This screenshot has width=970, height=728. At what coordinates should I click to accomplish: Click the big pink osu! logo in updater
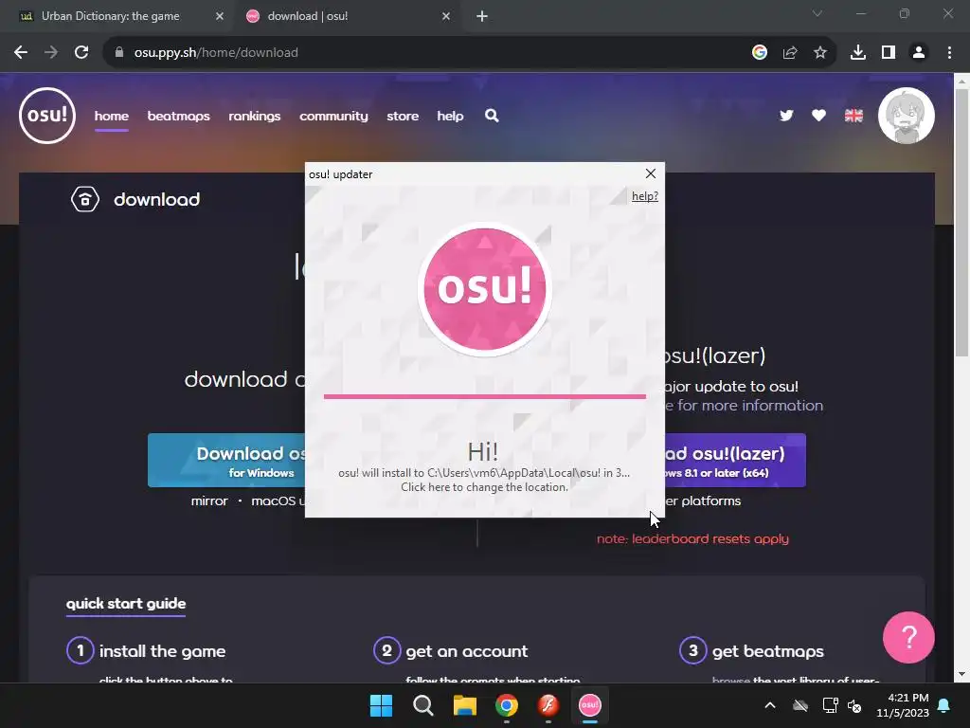click(484, 288)
